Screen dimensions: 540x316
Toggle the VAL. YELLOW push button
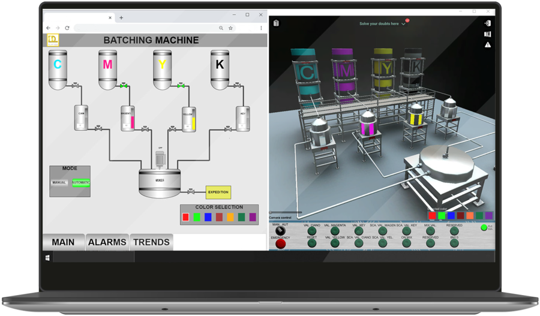[x=335, y=243]
